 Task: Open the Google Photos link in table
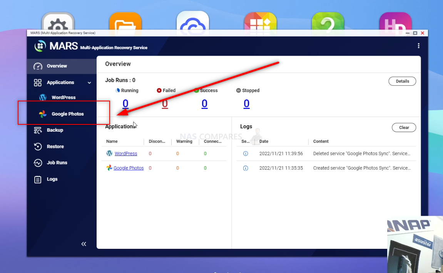[x=129, y=168]
